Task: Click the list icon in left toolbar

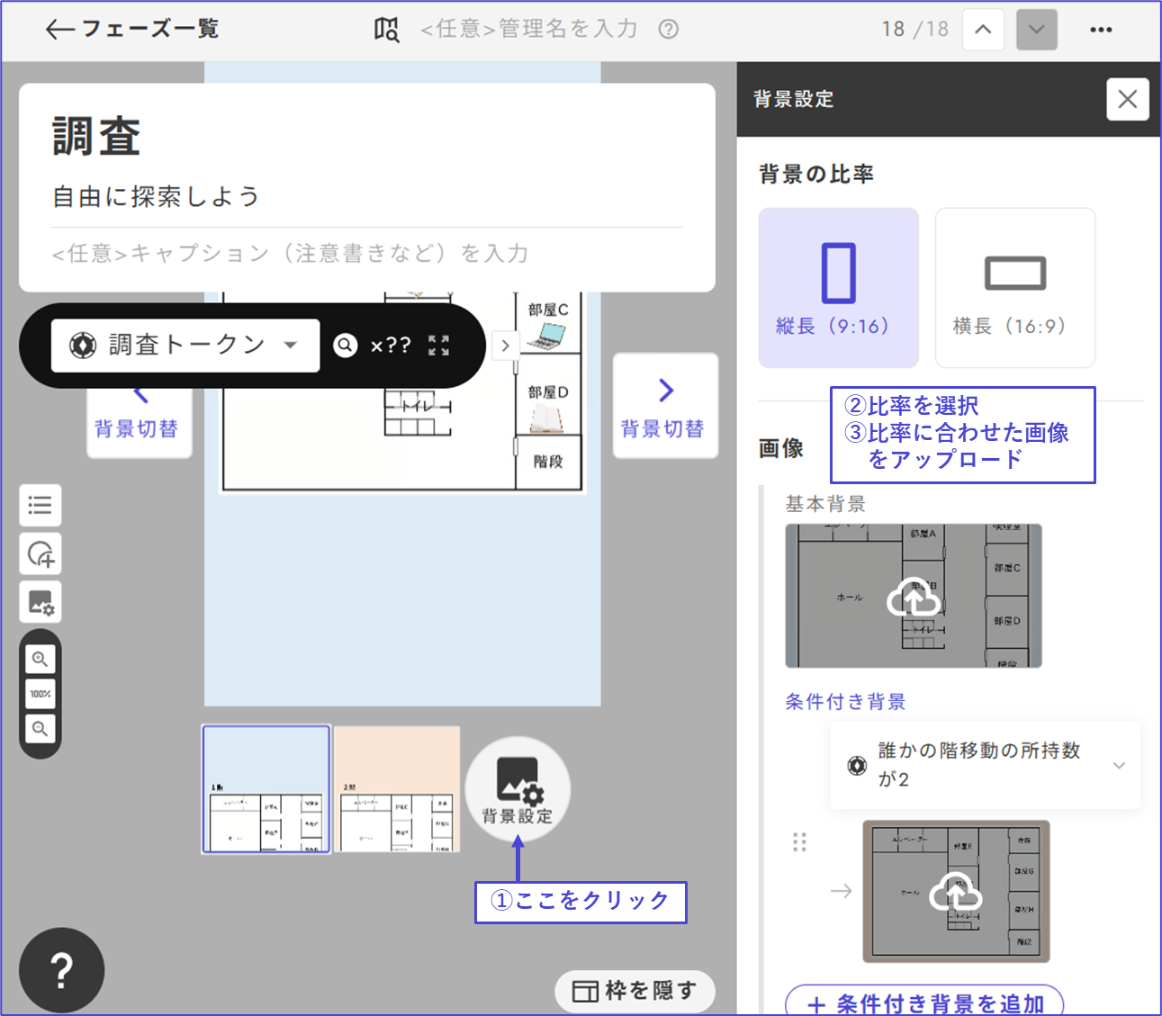Action: click(x=41, y=505)
